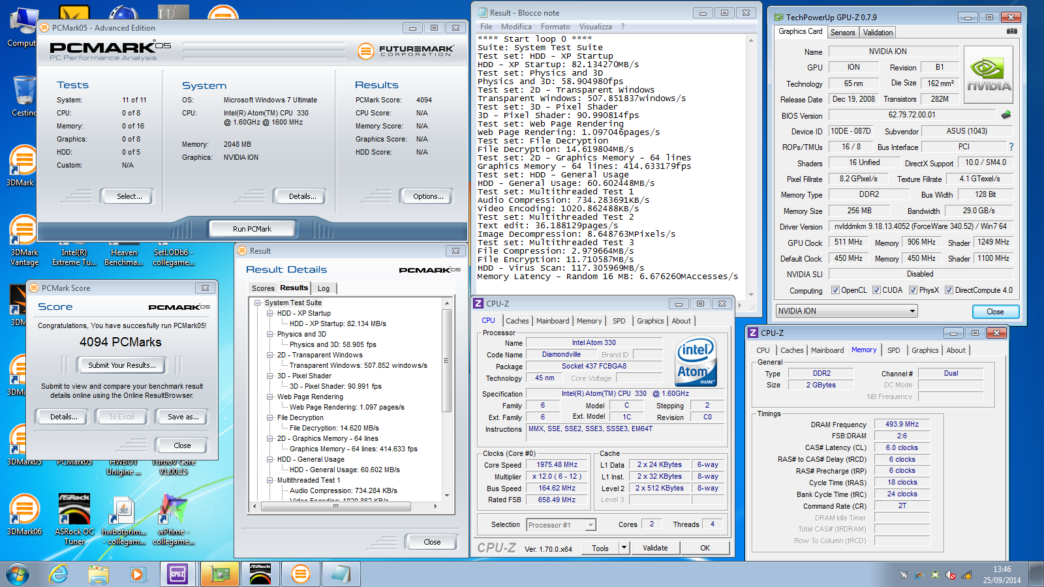Click the green X tray icon

tap(935, 575)
